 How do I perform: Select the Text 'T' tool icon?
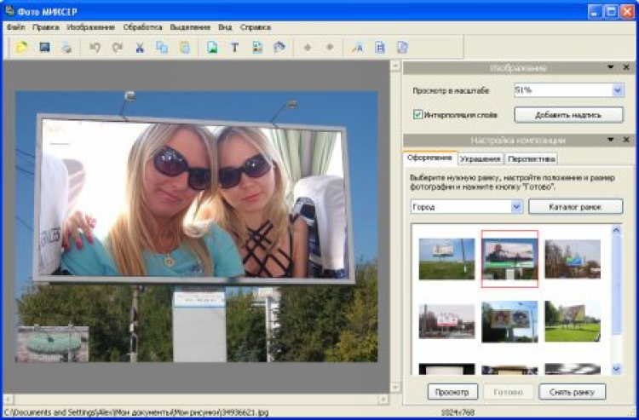click(x=234, y=48)
